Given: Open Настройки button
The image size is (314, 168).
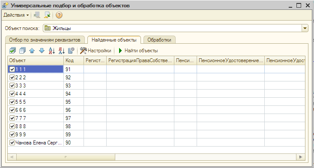Looking at the screenshot, I should [x=96, y=51].
